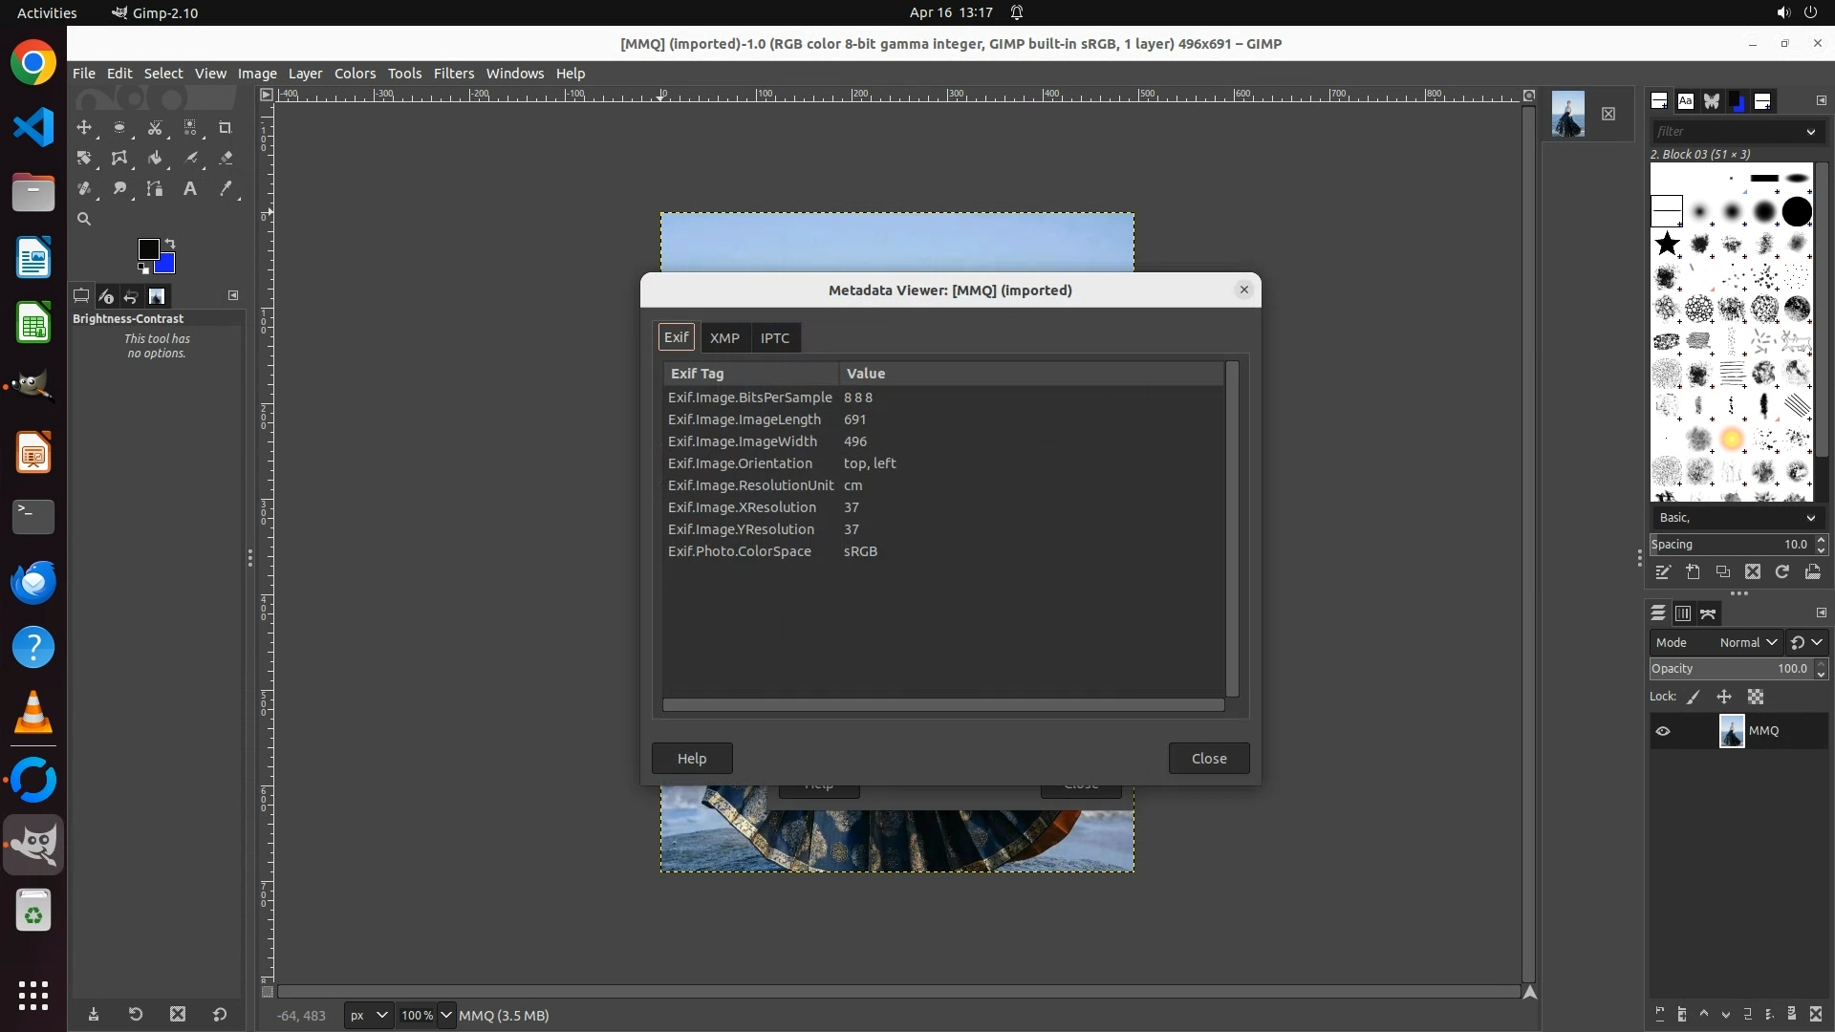
Task: Swap foreground and background colors
Action: (170, 244)
